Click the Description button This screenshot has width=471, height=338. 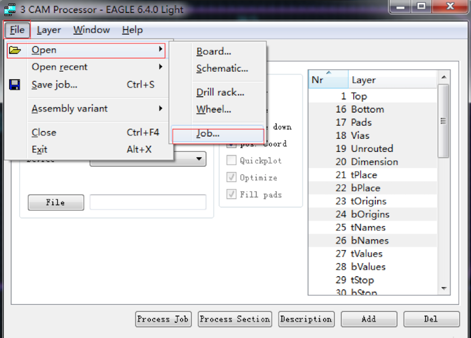(306, 319)
